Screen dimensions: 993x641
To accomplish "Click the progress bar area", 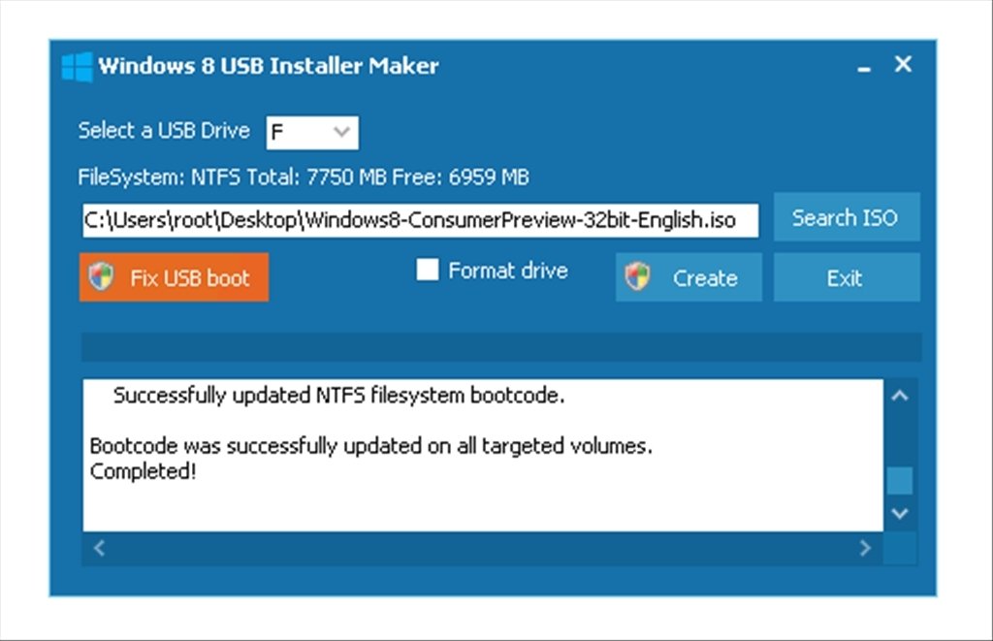I will (x=501, y=347).
